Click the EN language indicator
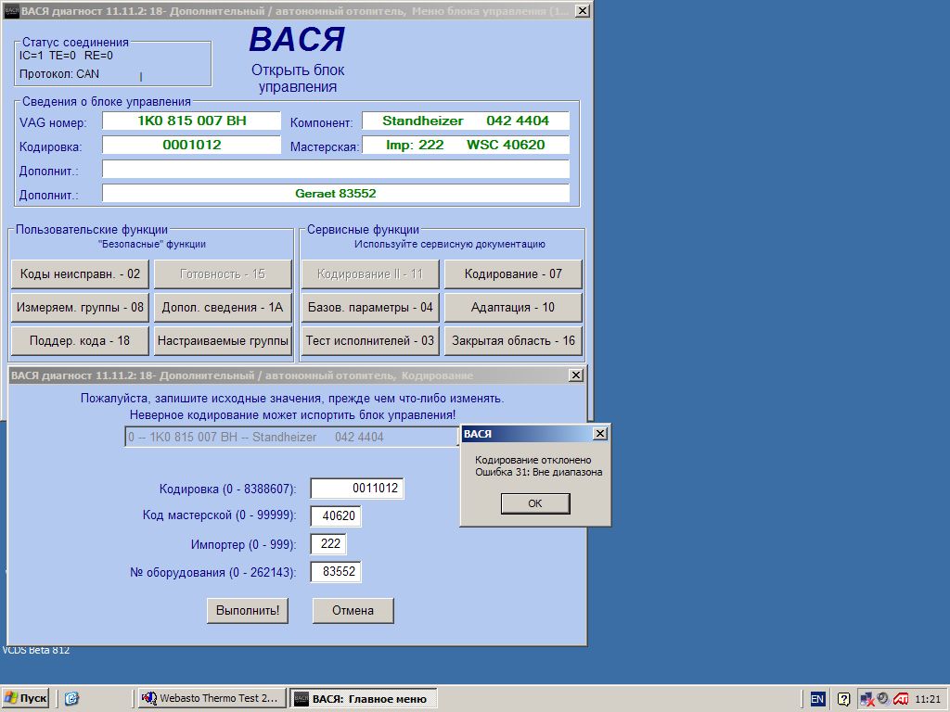The height and width of the screenshot is (712, 950). click(816, 699)
